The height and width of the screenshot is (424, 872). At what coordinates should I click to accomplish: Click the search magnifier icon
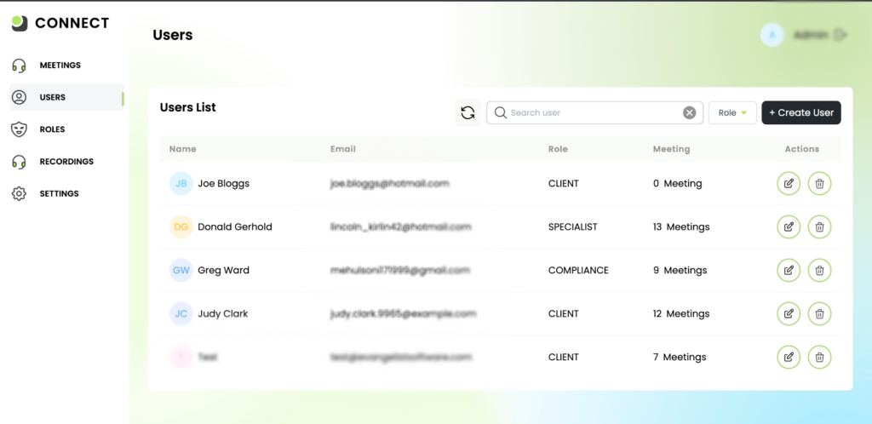(x=500, y=112)
